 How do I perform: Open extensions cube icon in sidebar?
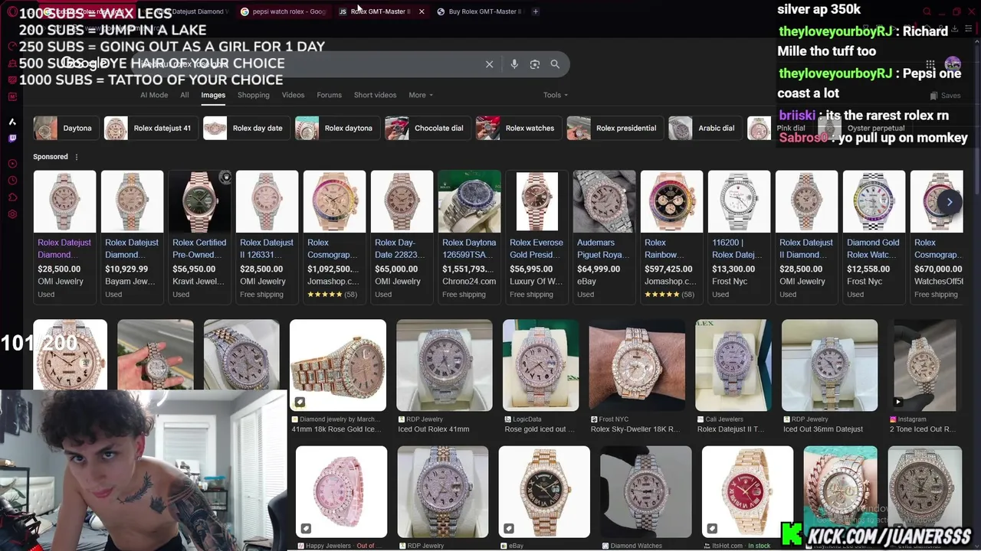(x=12, y=197)
